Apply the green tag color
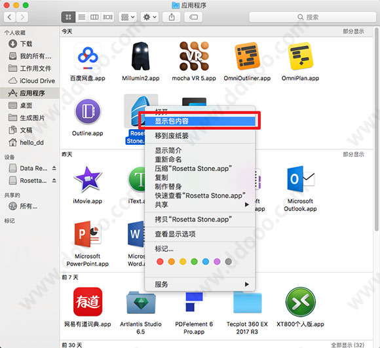The image size is (380, 348). tap(194, 261)
